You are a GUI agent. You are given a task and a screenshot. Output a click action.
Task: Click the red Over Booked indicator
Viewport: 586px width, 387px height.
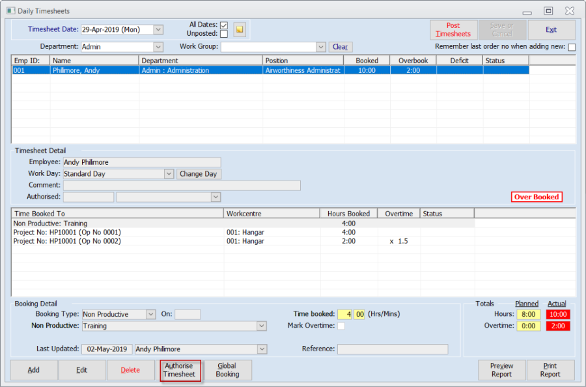537,197
